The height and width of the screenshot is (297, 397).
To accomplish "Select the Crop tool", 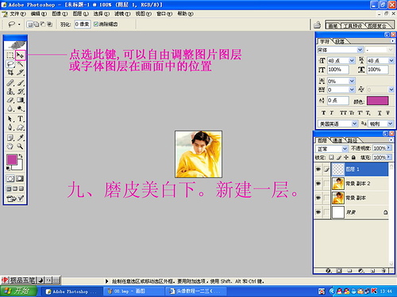I will coord(10,72).
